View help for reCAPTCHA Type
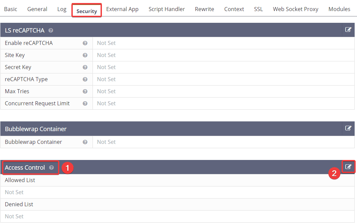357x223 pixels. point(85,79)
